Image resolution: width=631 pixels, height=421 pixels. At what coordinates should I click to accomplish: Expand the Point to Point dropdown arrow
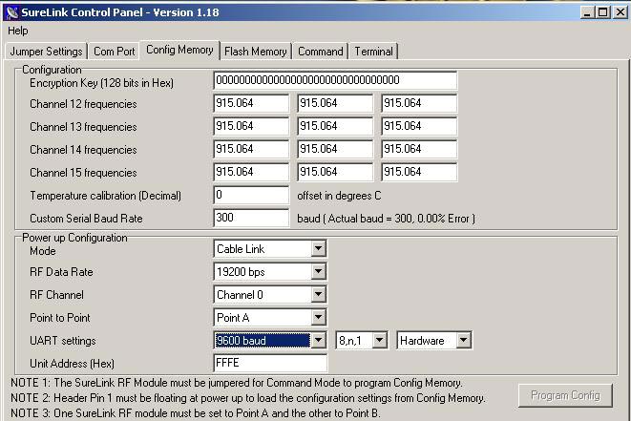pos(318,318)
